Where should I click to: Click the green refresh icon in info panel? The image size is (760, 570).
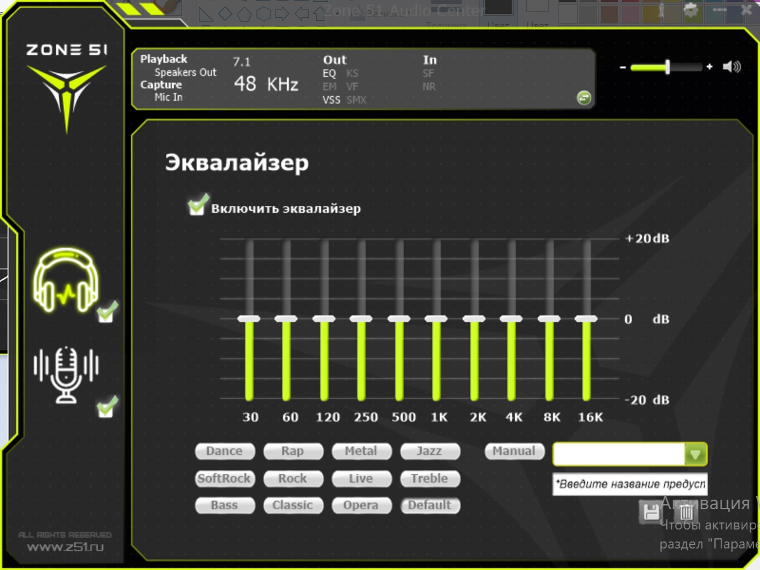click(583, 98)
